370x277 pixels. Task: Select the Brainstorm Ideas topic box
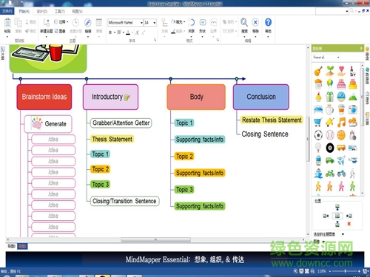pos(44,97)
